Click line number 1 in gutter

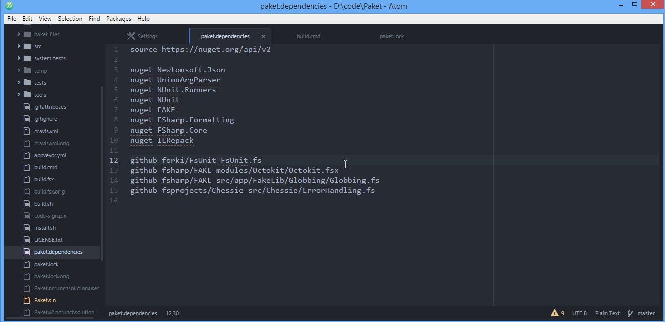click(116, 49)
